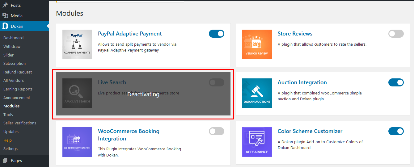Screen dimensions: 414x167
Task: Open the Announcement submenu item
Action: (x=17, y=98)
